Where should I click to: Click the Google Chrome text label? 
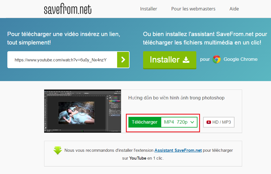[240, 59]
